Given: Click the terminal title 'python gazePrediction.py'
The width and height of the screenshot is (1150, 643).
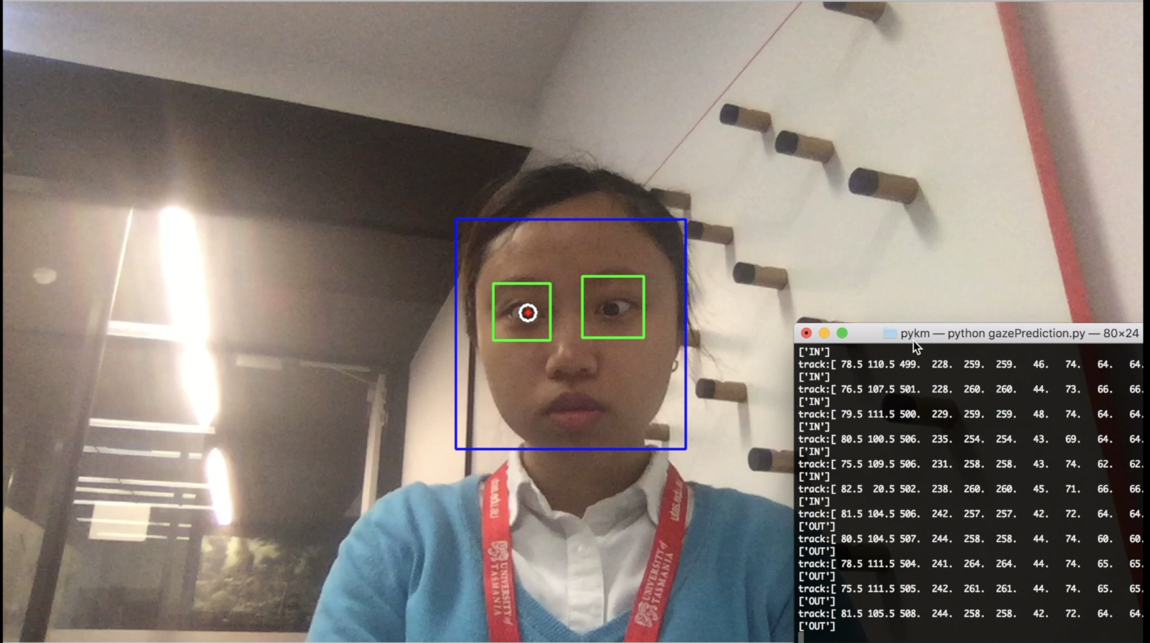Looking at the screenshot, I should [x=1016, y=333].
